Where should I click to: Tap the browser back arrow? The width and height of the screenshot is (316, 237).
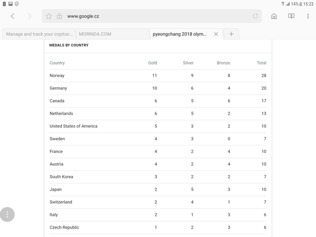[12, 16]
